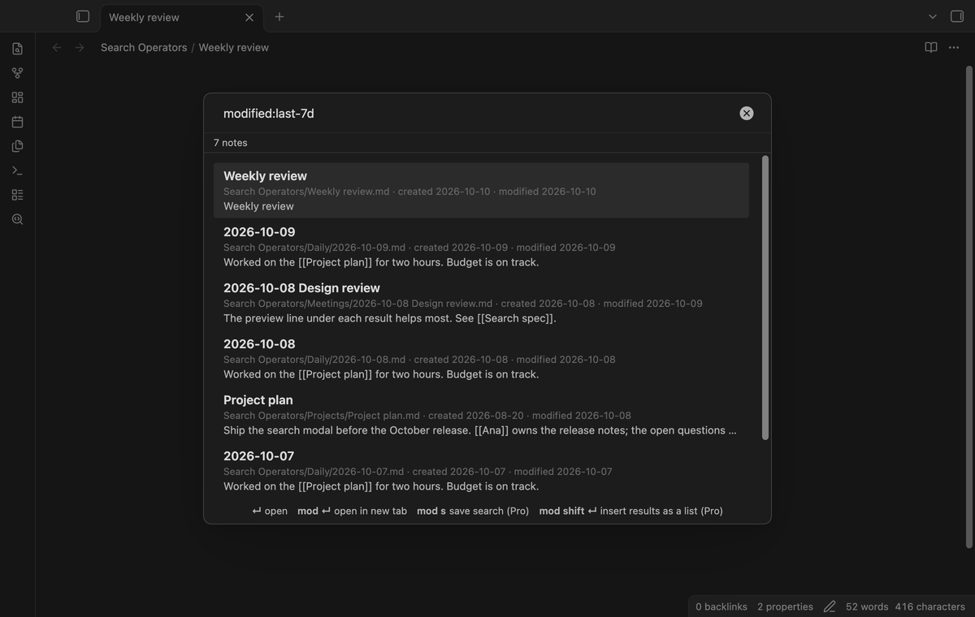Viewport: 975px width, 617px height.
Task: Open the 2026-10-07 daily note result
Action: (481, 470)
